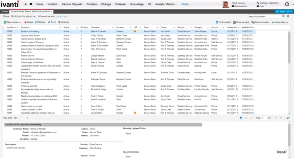
Task: Go to the first page with the pager arrow
Action: pyautogui.click(x=246, y=118)
